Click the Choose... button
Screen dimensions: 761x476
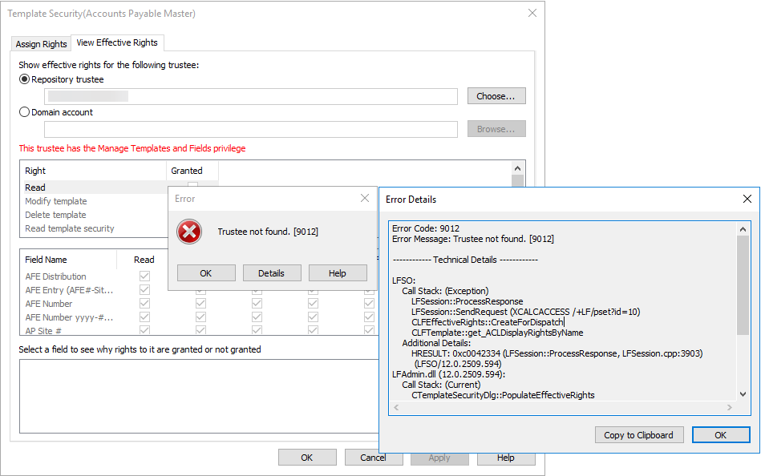[496, 96]
